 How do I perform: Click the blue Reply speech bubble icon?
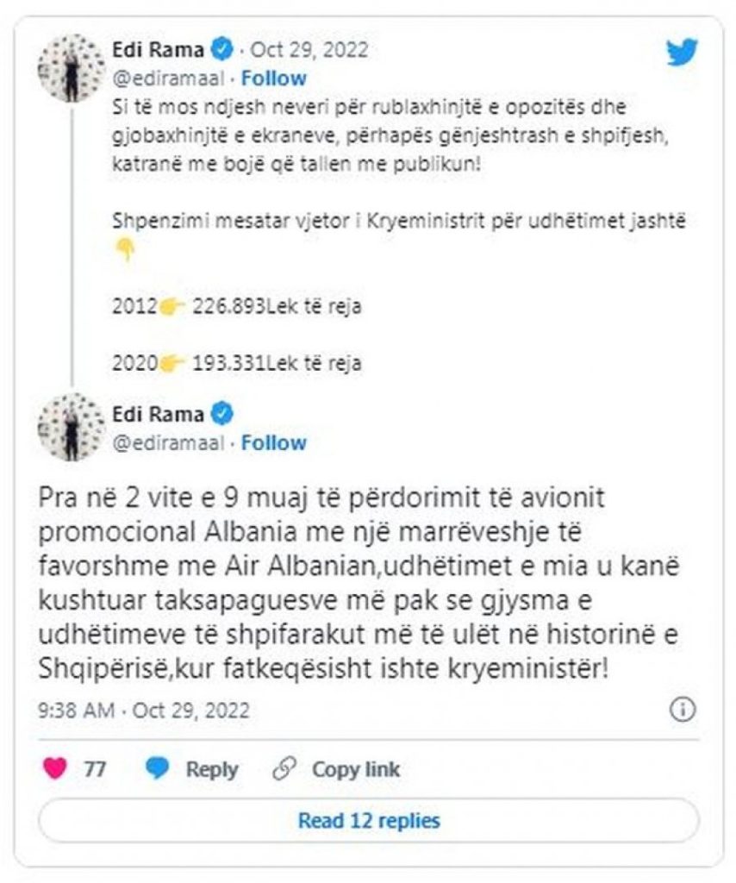[x=158, y=769]
